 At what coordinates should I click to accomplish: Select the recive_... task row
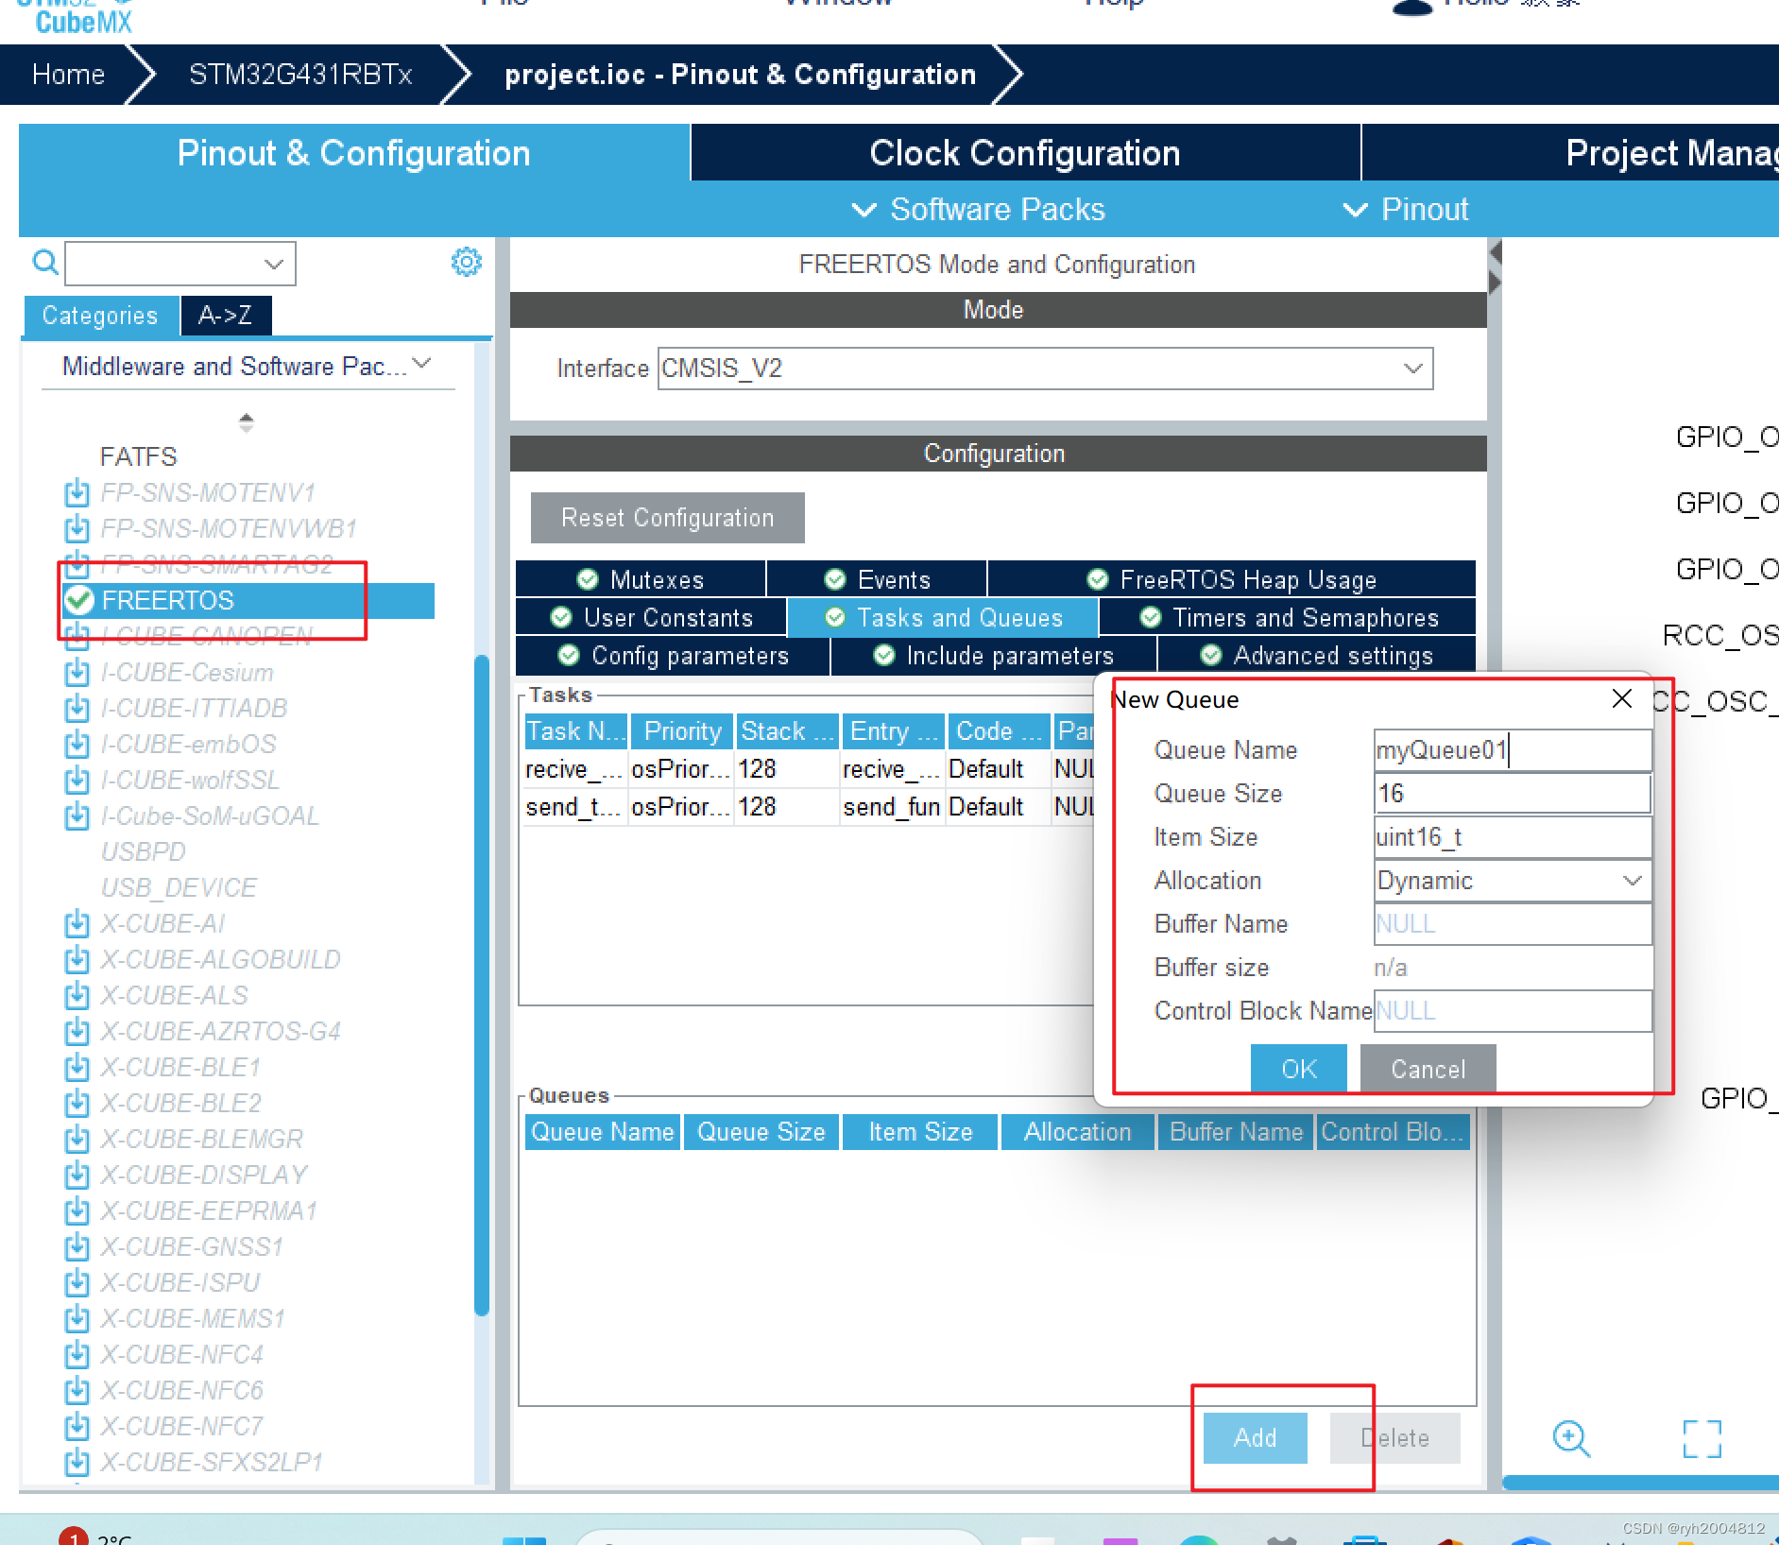[x=808, y=769]
